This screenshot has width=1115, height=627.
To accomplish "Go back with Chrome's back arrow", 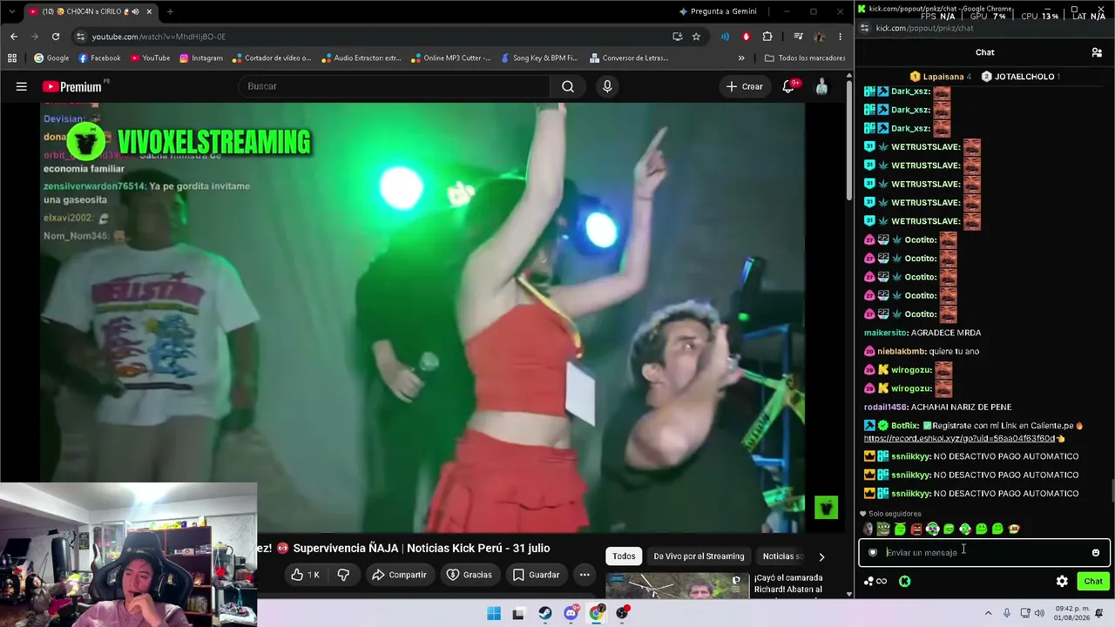I will 14,37.
